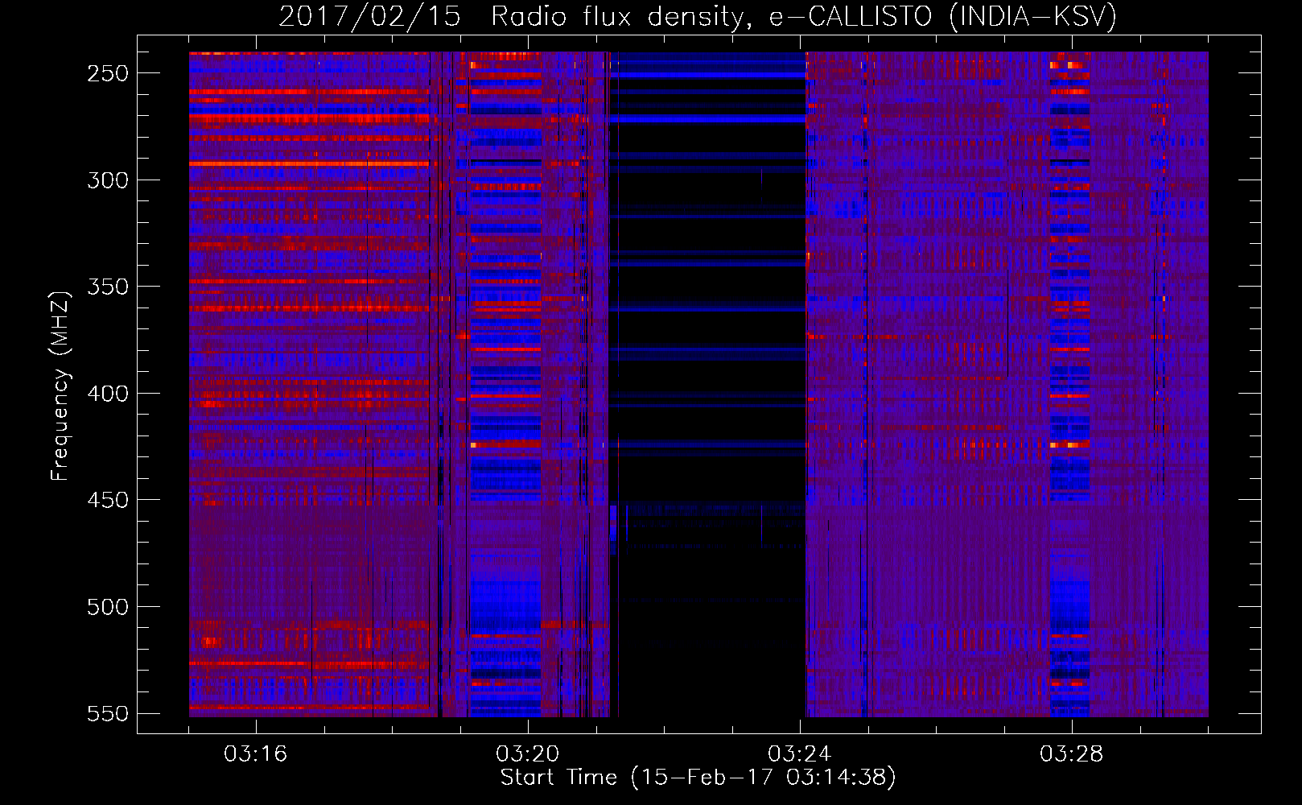The width and height of the screenshot is (1302, 805).
Task: Click the 03:28 time tick label
Action: 1072,754
